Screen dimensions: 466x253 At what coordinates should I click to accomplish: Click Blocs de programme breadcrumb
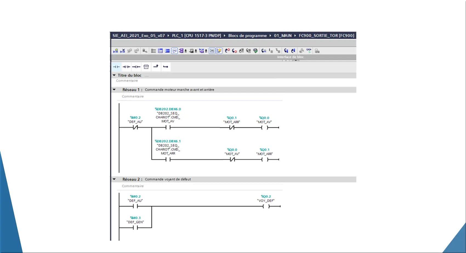[x=248, y=36]
